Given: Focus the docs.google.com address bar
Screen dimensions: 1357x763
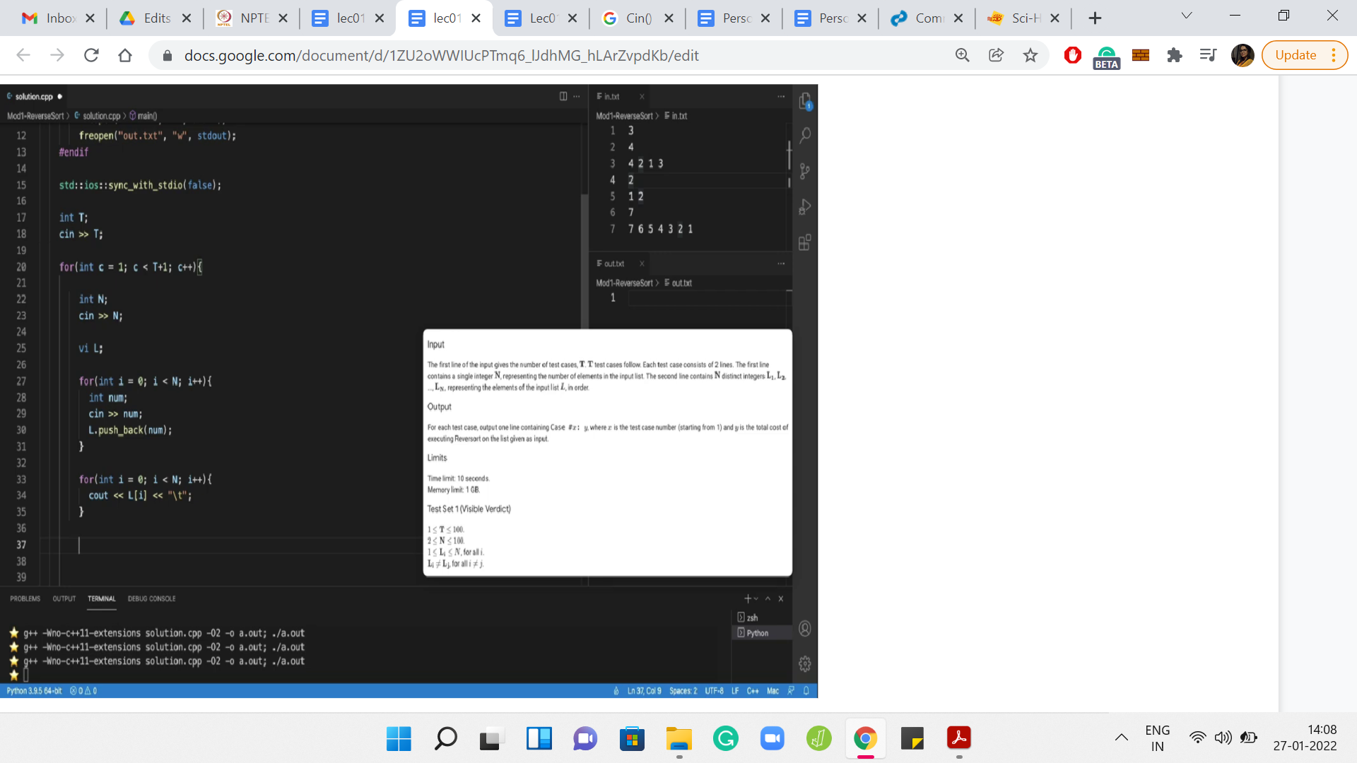Looking at the screenshot, I should 441,55.
